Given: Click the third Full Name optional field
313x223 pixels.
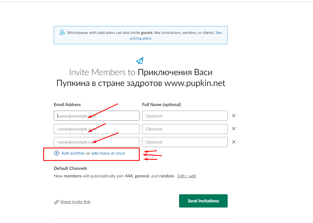Looking at the screenshot, I should [185, 142].
